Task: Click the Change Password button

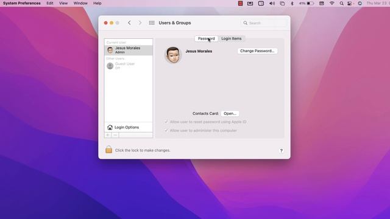Action: click(x=257, y=51)
